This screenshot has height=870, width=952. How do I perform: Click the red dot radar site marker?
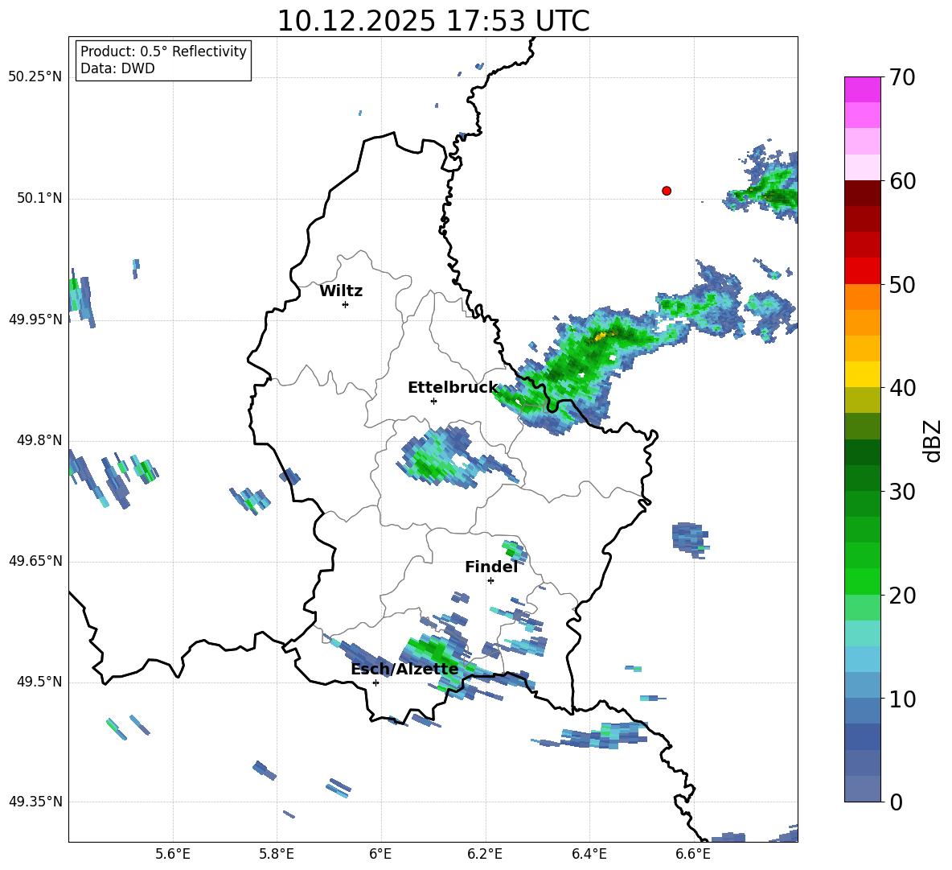pyautogui.click(x=667, y=191)
